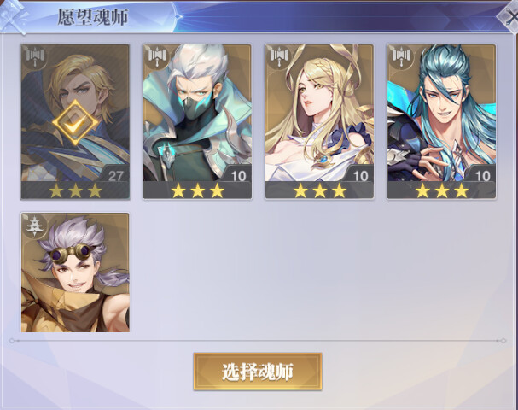Close the 愿望魂师 dialog
The image size is (518, 410).
click(x=509, y=16)
